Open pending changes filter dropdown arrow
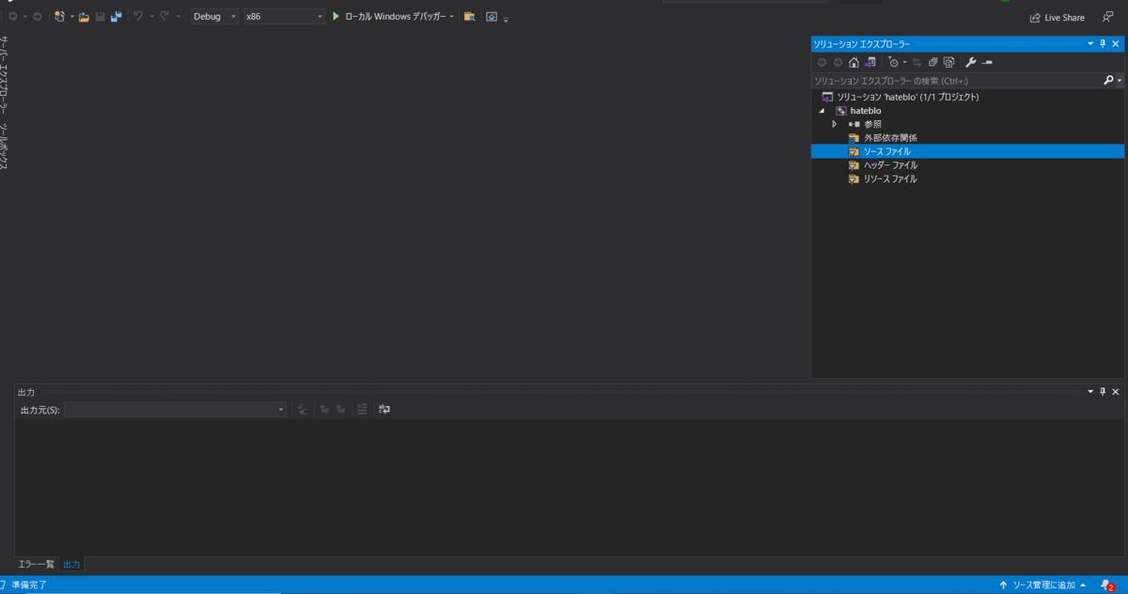Screen dimensions: 1128x594 [x=903, y=63]
